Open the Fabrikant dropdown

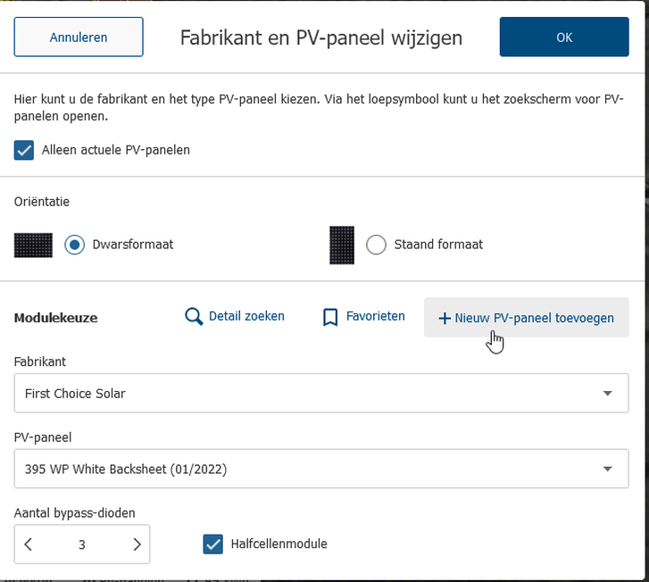click(607, 394)
